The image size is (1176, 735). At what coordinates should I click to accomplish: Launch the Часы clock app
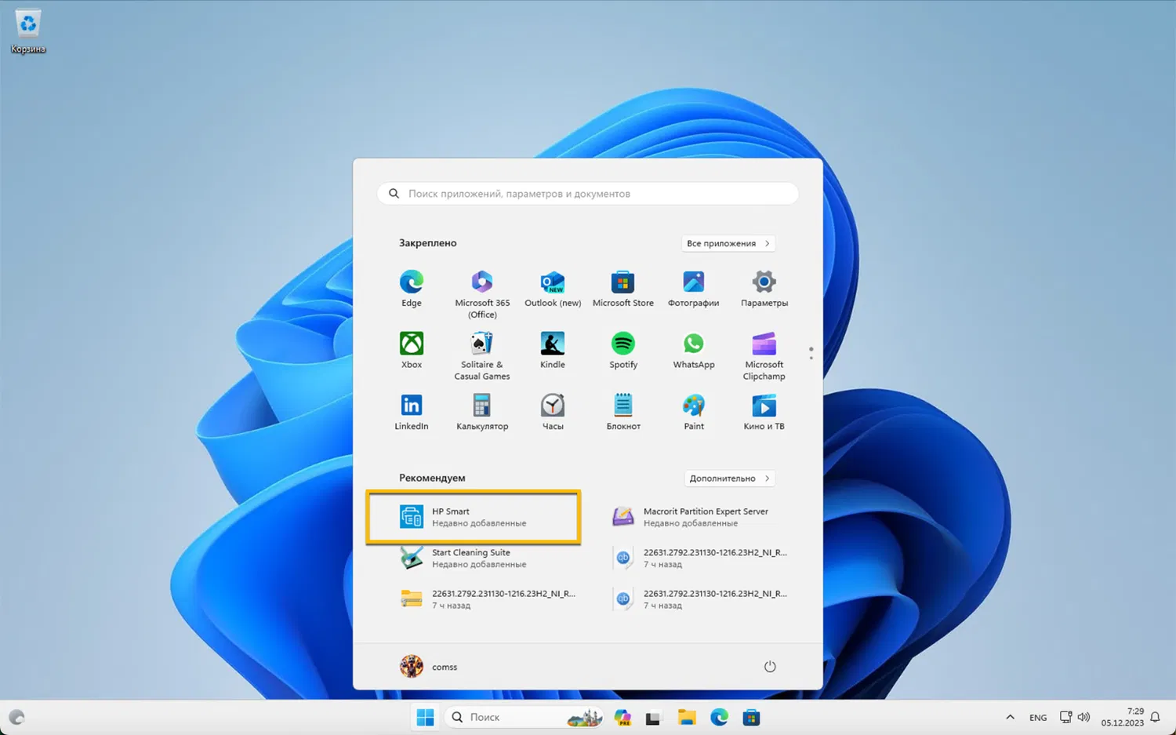click(x=553, y=413)
